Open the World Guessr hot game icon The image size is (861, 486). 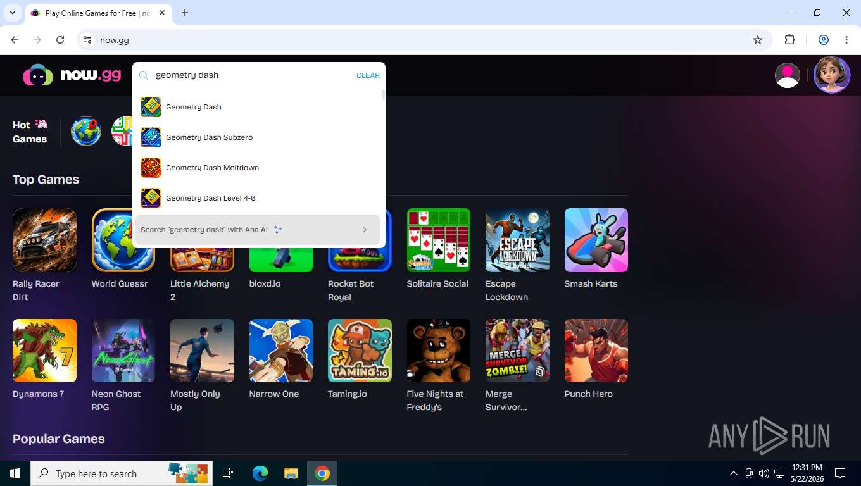[x=86, y=132]
